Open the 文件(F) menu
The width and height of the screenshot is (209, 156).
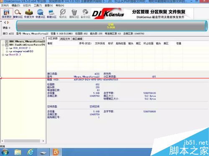(5, 5)
